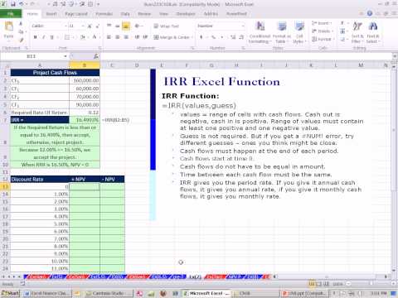Switch to Camtasia Studio on taskbar

tap(108, 293)
